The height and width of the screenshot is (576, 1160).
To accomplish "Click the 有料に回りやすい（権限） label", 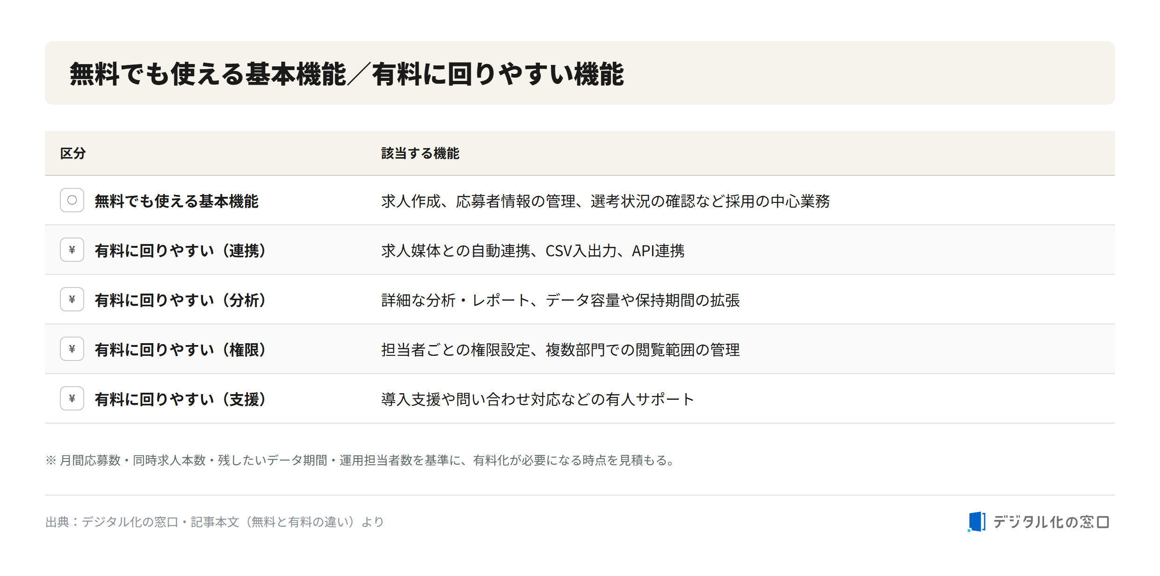I will tap(180, 350).
